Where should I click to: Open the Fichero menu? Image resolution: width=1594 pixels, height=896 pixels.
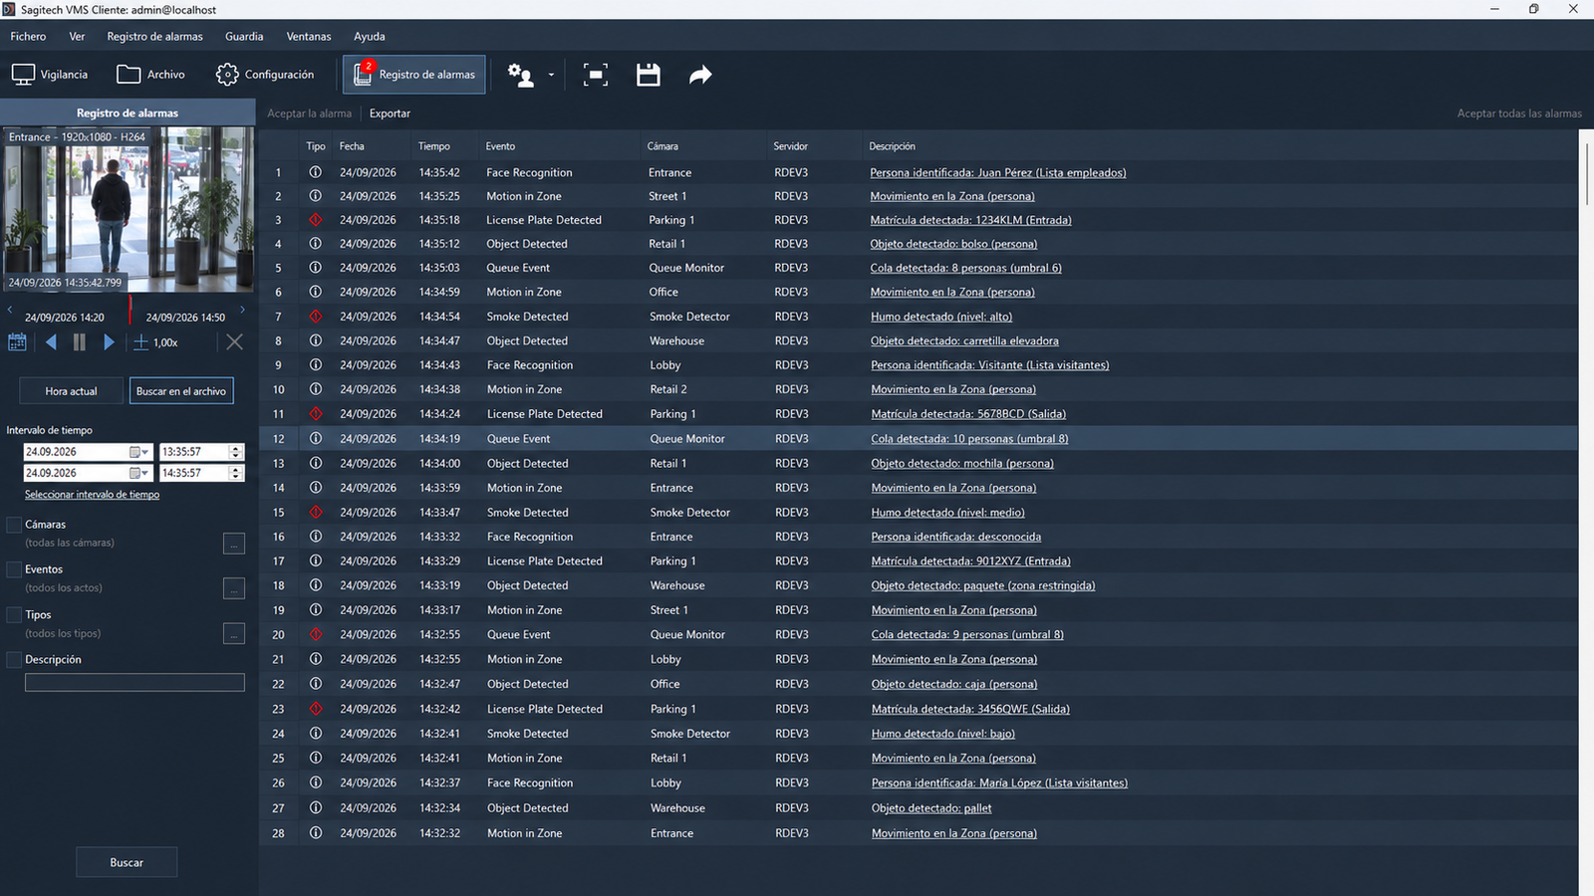coord(28,37)
